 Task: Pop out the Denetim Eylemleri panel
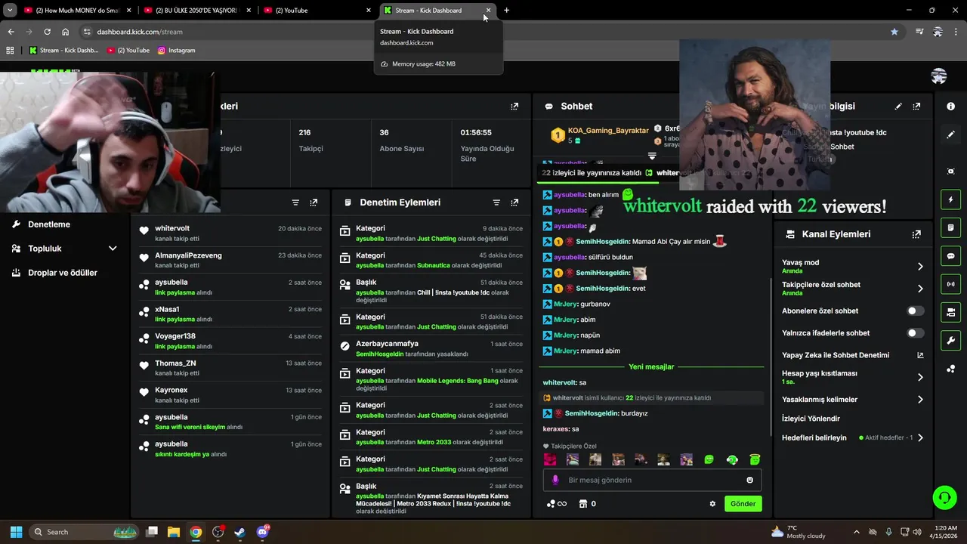tap(514, 202)
